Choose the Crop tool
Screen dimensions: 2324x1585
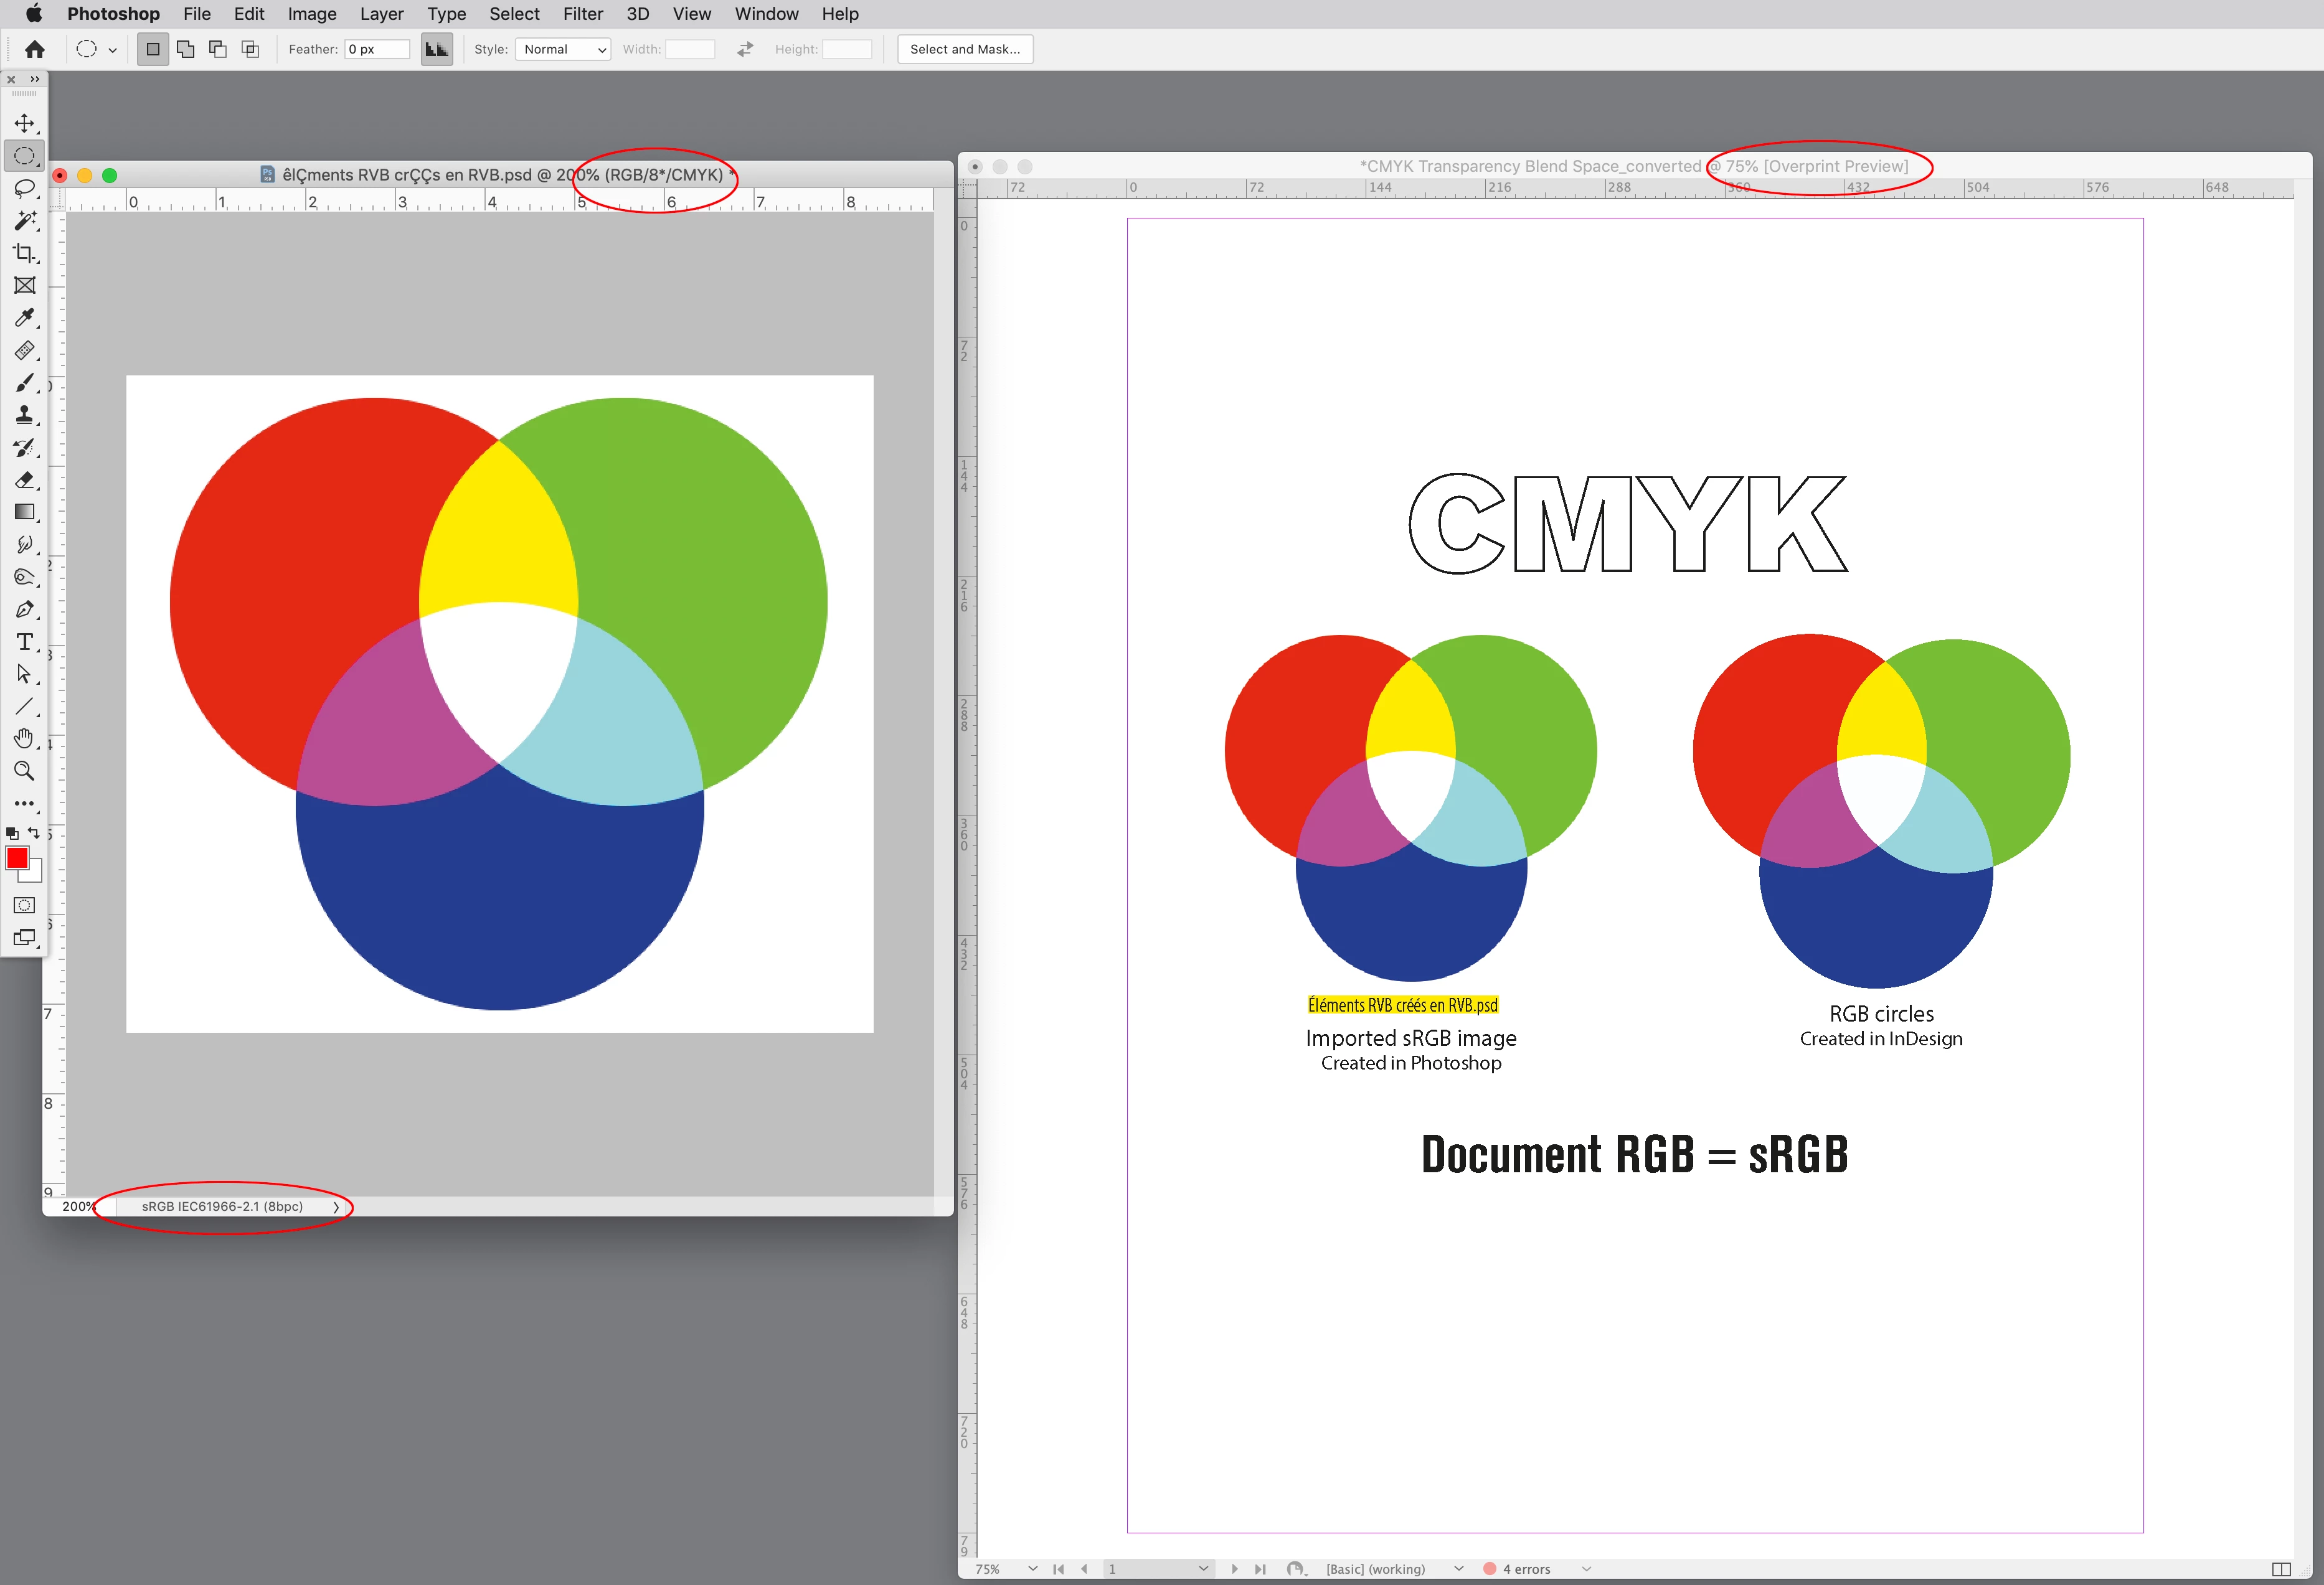[24, 253]
